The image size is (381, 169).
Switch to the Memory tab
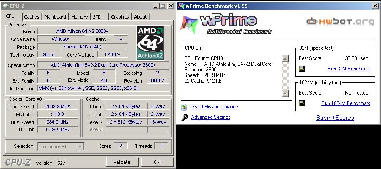click(79, 17)
